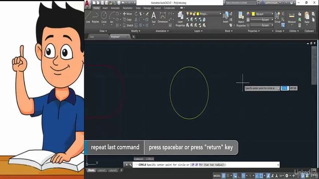The height and width of the screenshot is (179, 319).
Task: Toggle object snap in status bar
Action: coord(261,176)
